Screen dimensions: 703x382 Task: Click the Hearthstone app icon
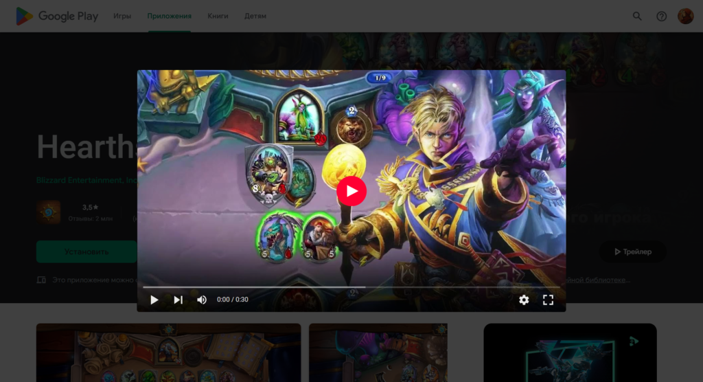click(49, 212)
